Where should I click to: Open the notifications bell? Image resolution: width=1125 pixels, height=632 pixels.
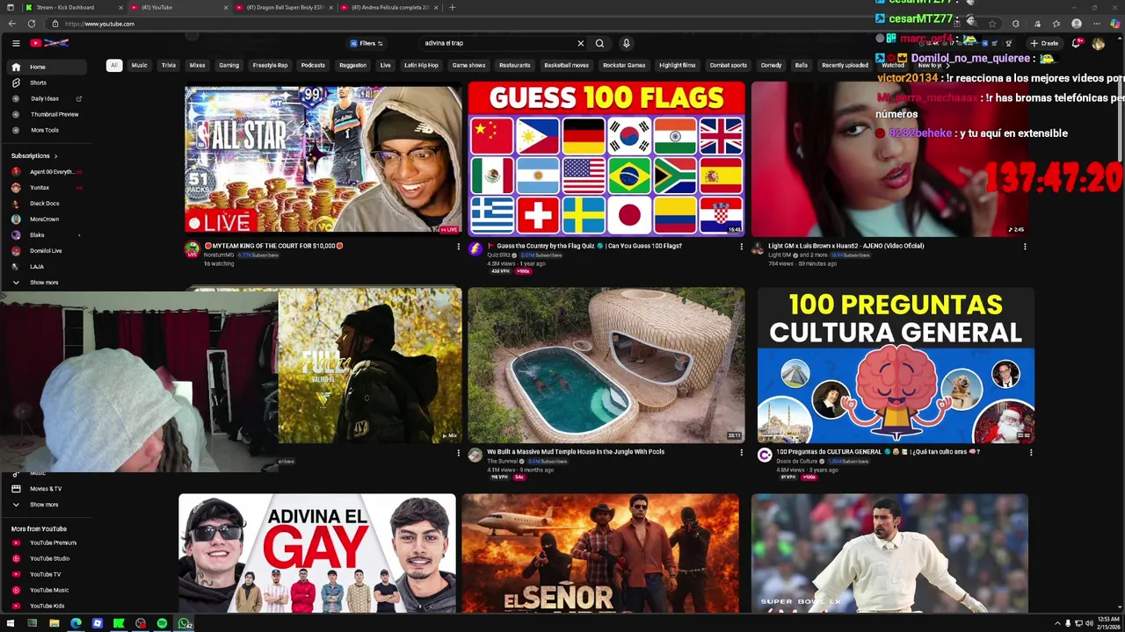coord(1076,43)
